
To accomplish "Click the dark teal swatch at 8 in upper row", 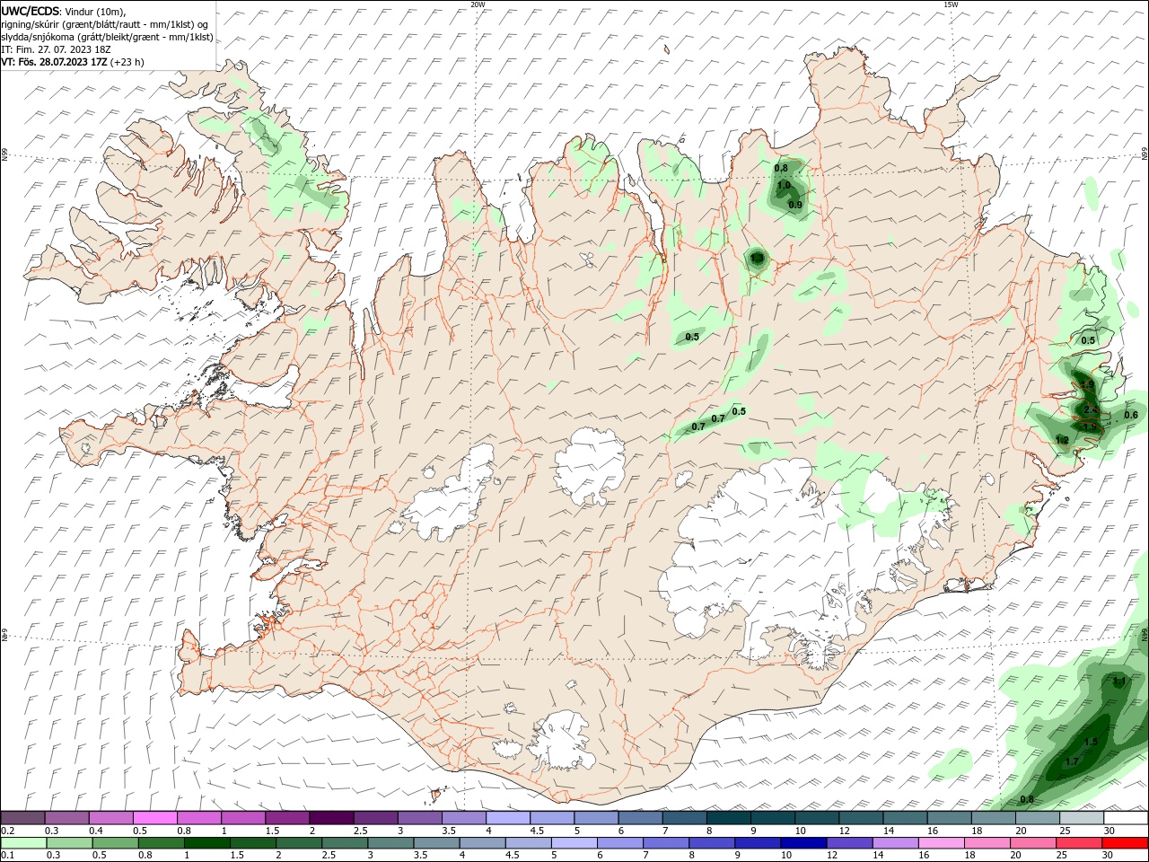I will 728,818.
